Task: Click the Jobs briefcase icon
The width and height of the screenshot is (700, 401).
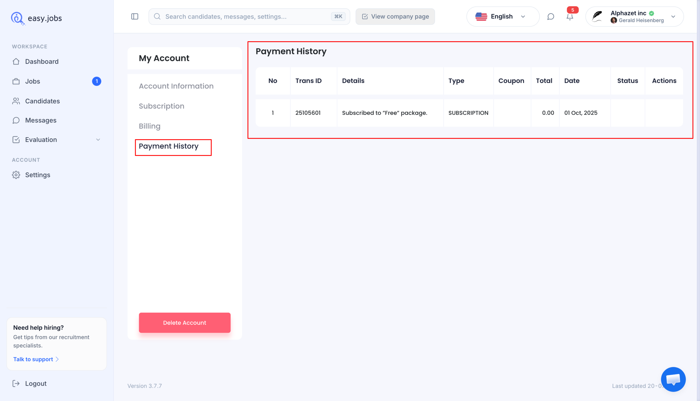Action: [x=16, y=81]
